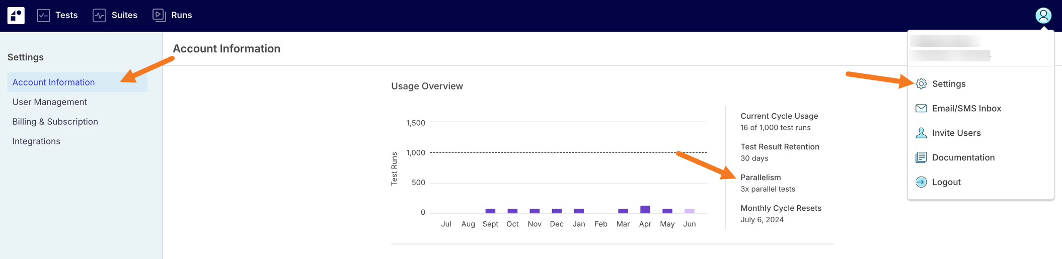Click the 'Usage Overview' heading
Image resolution: width=1062 pixels, height=259 pixels.
(x=427, y=86)
